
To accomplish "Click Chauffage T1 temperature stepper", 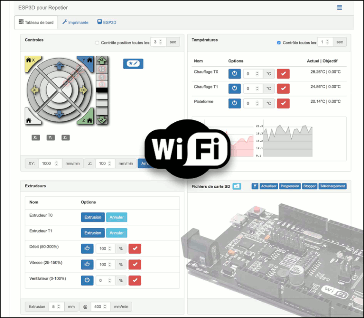I will tap(253, 89).
